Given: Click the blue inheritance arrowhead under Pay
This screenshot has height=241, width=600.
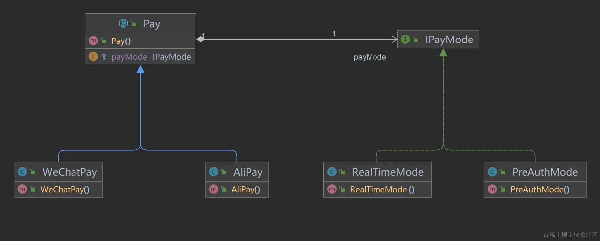Looking at the screenshot, I should (140, 69).
